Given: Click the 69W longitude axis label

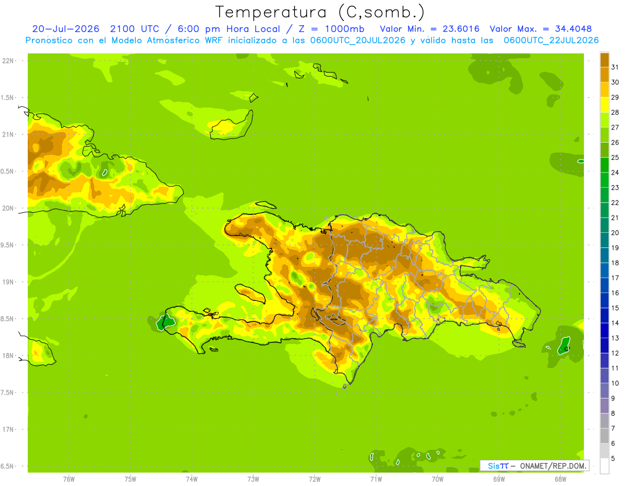Looking at the screenshot, I should [499, 479].
